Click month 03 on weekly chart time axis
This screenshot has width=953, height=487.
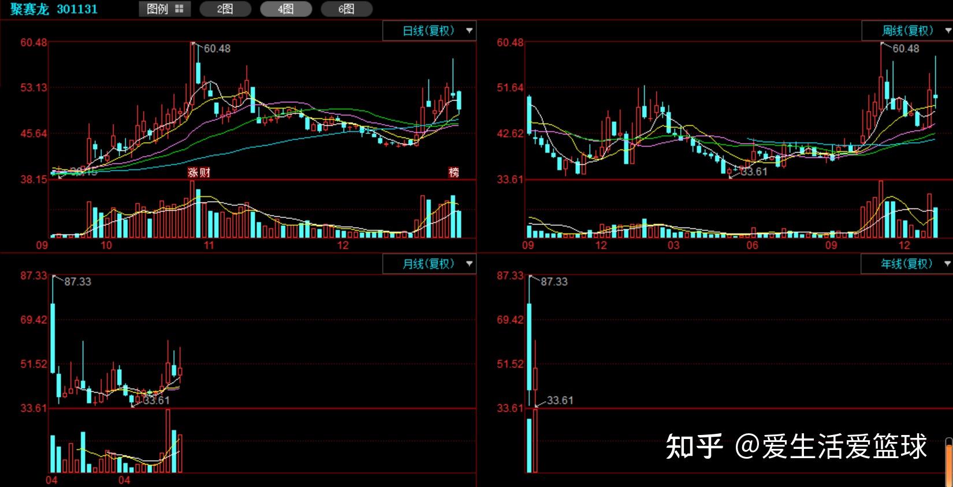click(673, 245)
